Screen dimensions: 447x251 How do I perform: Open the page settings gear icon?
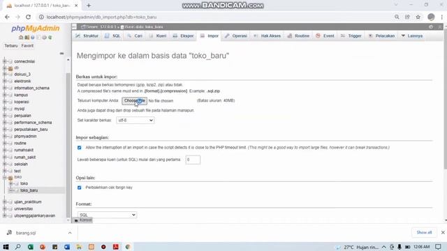pyautogui.click(x=431, y=26)
